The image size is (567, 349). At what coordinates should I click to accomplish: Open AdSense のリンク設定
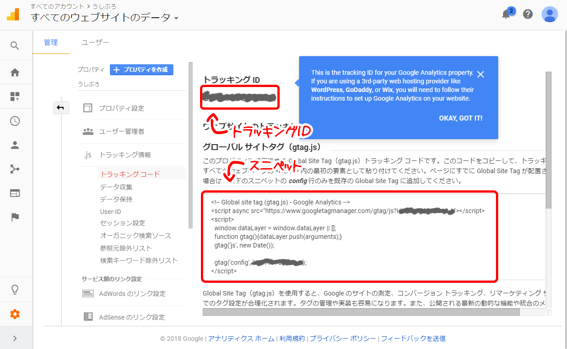132,317
